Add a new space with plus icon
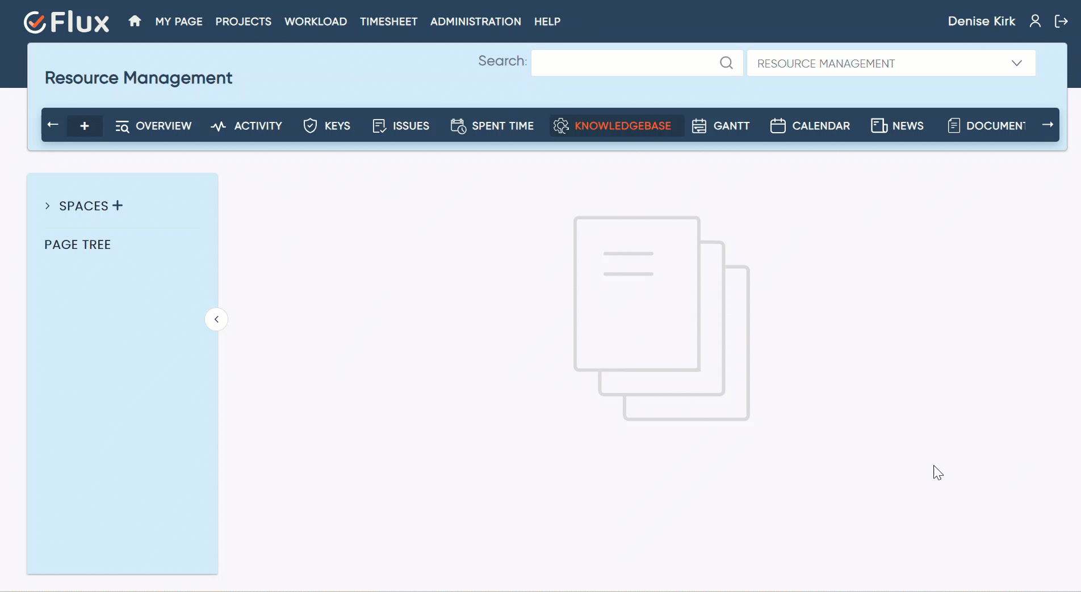The width and height of the screenshot is (1081, 592). 118,205
